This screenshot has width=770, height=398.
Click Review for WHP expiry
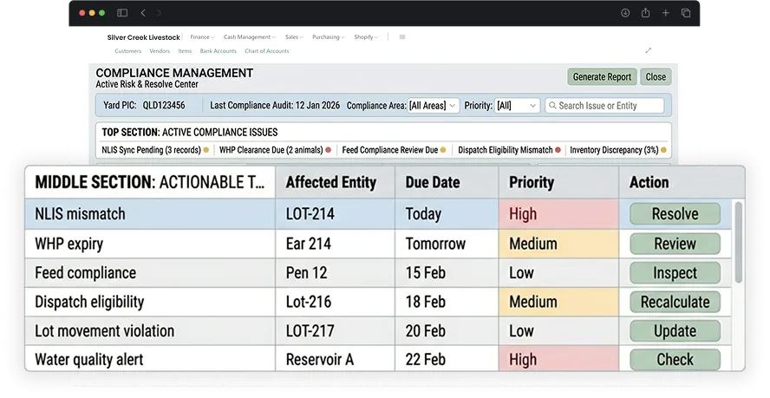675,243
